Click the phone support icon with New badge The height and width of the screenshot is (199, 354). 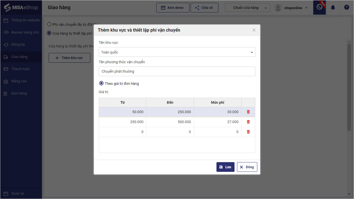coord(320,7)
